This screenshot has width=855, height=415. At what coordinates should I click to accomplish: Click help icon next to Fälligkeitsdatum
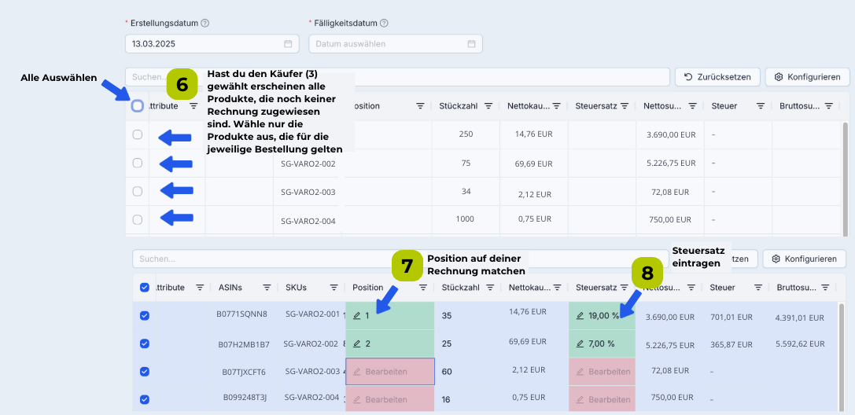click(384, 24)
